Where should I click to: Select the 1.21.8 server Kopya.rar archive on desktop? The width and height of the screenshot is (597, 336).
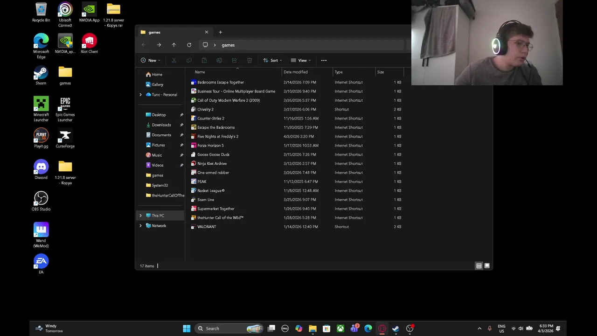pos(113,15)
